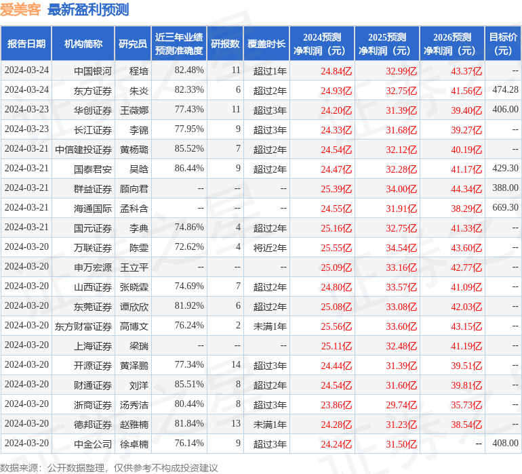522x474 pixels.
Task: Click the 数据来源 footer note
Action: (109, 469)
